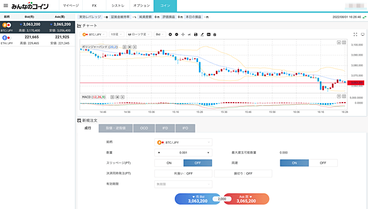Click the new order section header icon
This screenshot has width=368, height=209.
click(x=80, y=120)
